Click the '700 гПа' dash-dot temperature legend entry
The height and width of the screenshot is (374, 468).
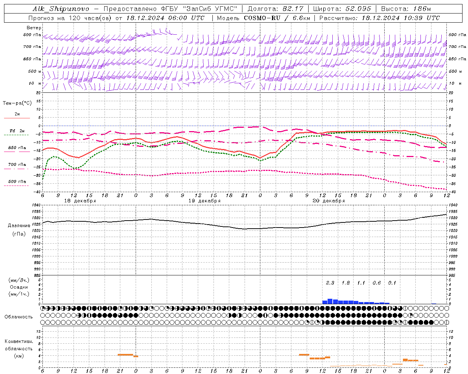(17, 164)
